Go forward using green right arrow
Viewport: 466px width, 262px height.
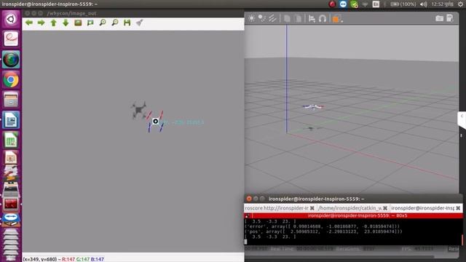(x=41, y=23)
